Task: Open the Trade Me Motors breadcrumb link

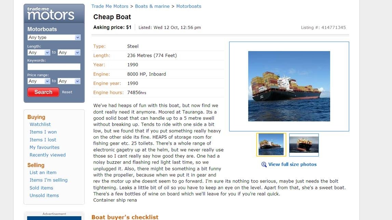Action: point(110,6)
